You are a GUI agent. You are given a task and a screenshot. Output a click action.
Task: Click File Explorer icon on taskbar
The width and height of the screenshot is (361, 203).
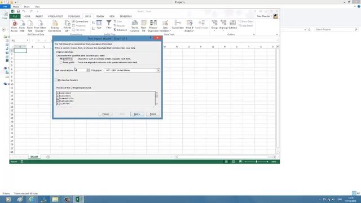(x=55, y=199)
